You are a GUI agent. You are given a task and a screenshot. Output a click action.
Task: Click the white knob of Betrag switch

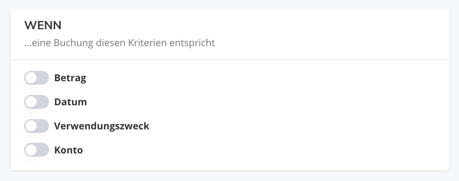point(31,78)
